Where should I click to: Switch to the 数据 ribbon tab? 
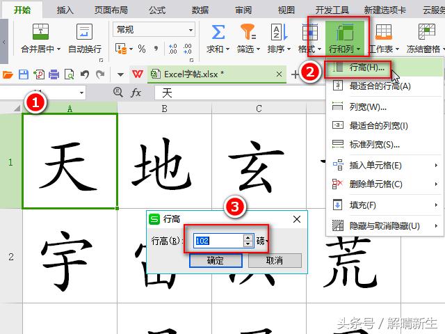pyautogui.click(x=200, y=10)
